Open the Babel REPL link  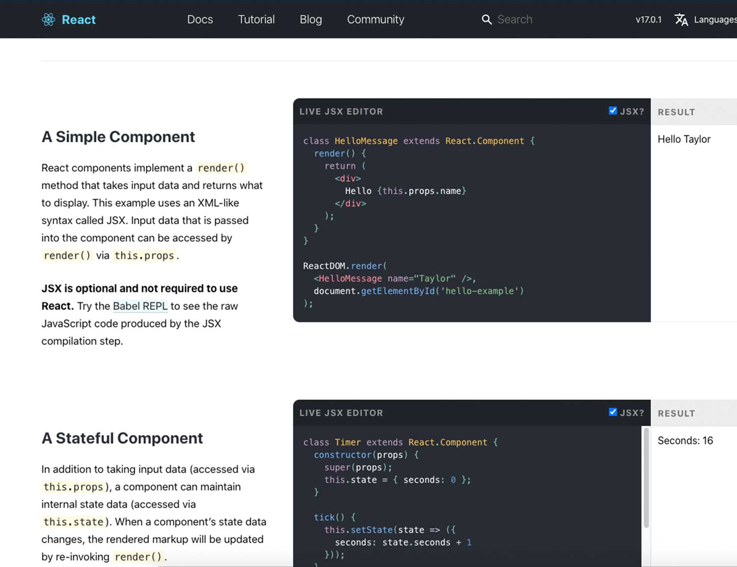(141, 306)
